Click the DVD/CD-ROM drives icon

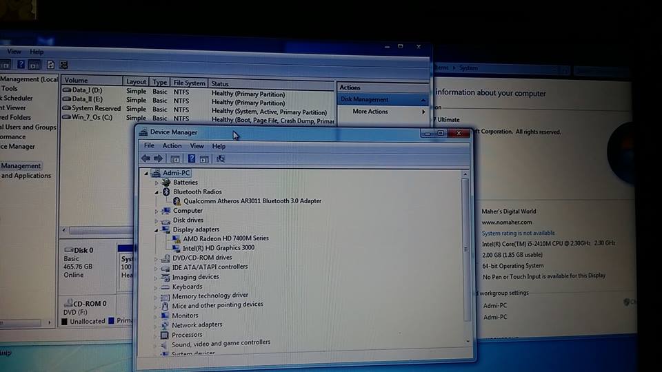165,258
